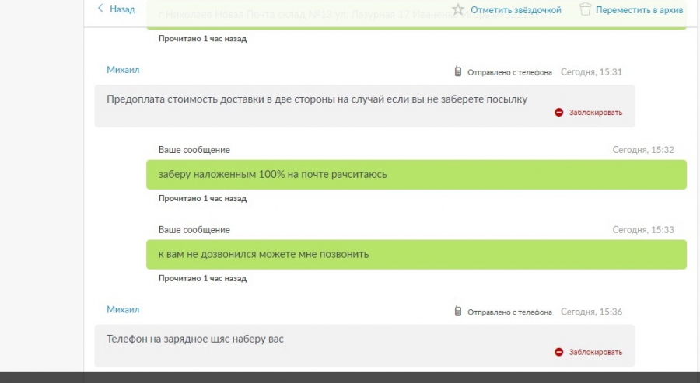Click the back chevron arrow icon
The image size is (700, 383).
pos(100,9)
